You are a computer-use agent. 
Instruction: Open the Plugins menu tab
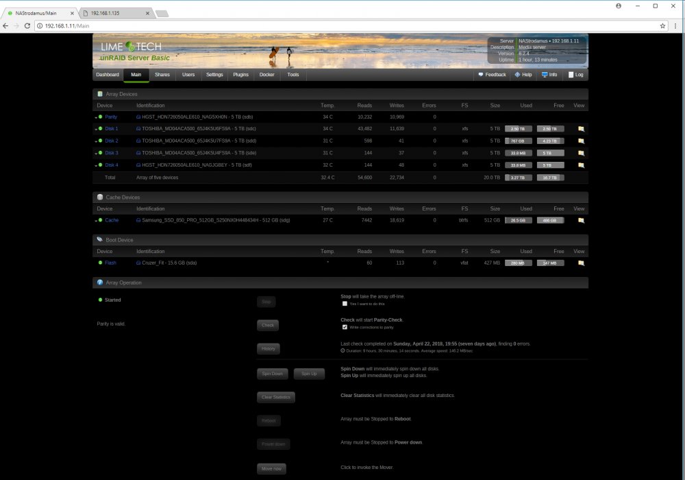point(240,75)
